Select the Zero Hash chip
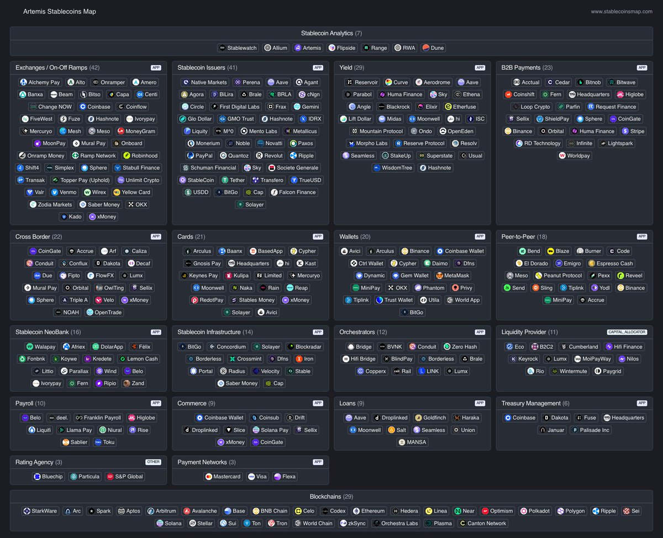 [x=460, y=347]
